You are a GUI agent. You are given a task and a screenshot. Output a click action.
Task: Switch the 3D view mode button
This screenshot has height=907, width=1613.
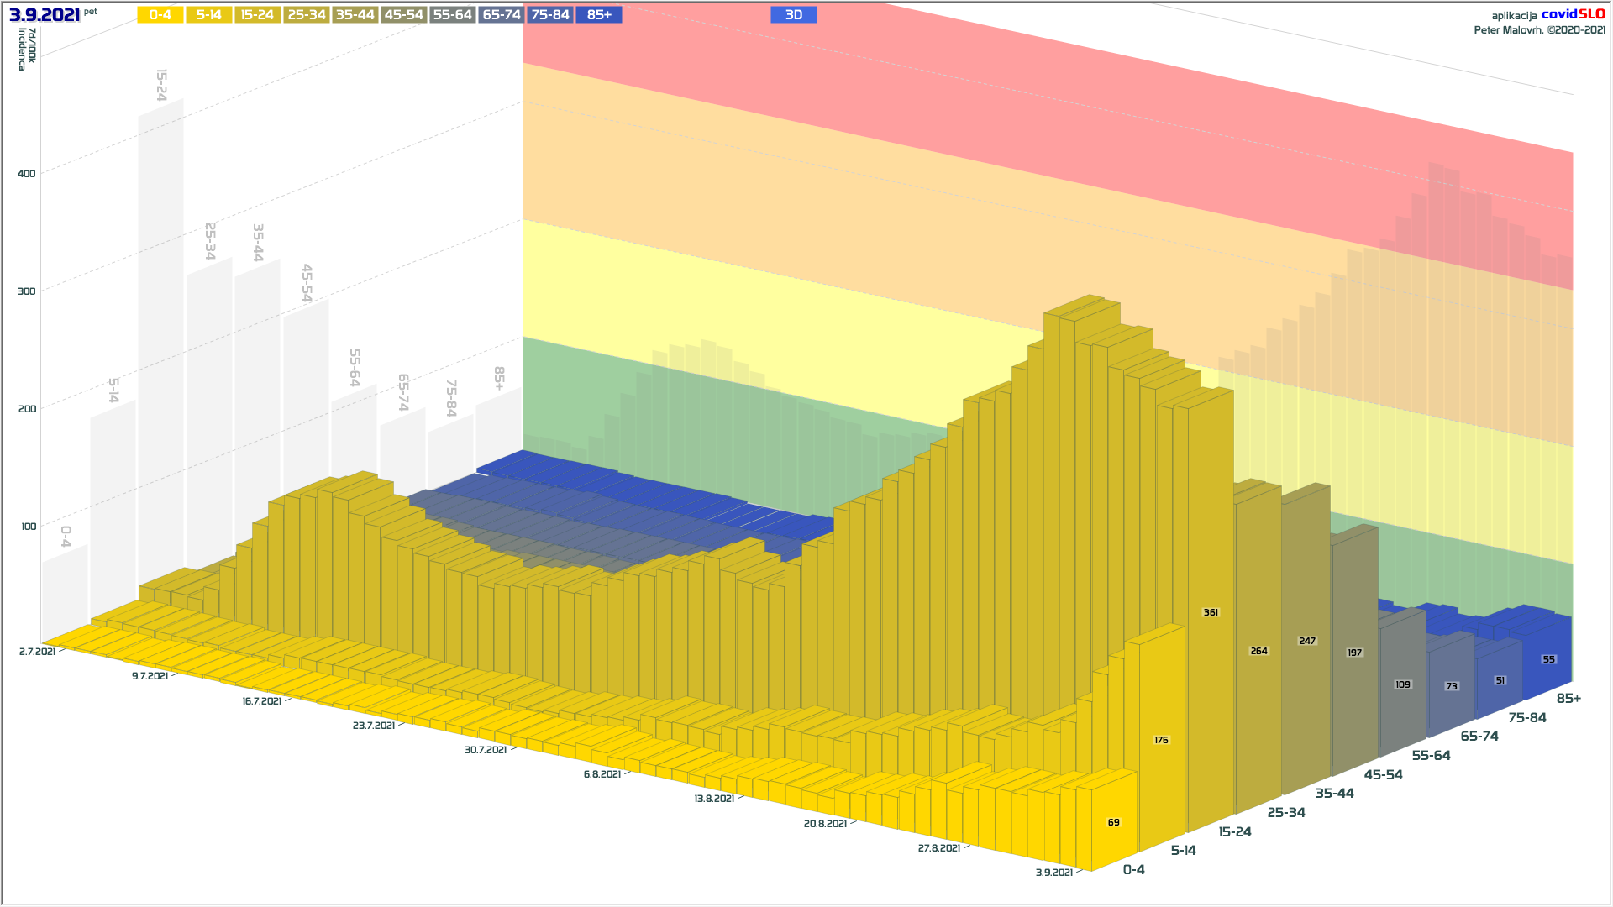pos(793,15)
